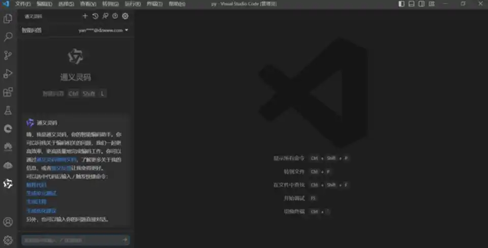Open Manage gear menu at bottom left
The width and height of the screenshot is (488, 248).
(x=8, y=240)
